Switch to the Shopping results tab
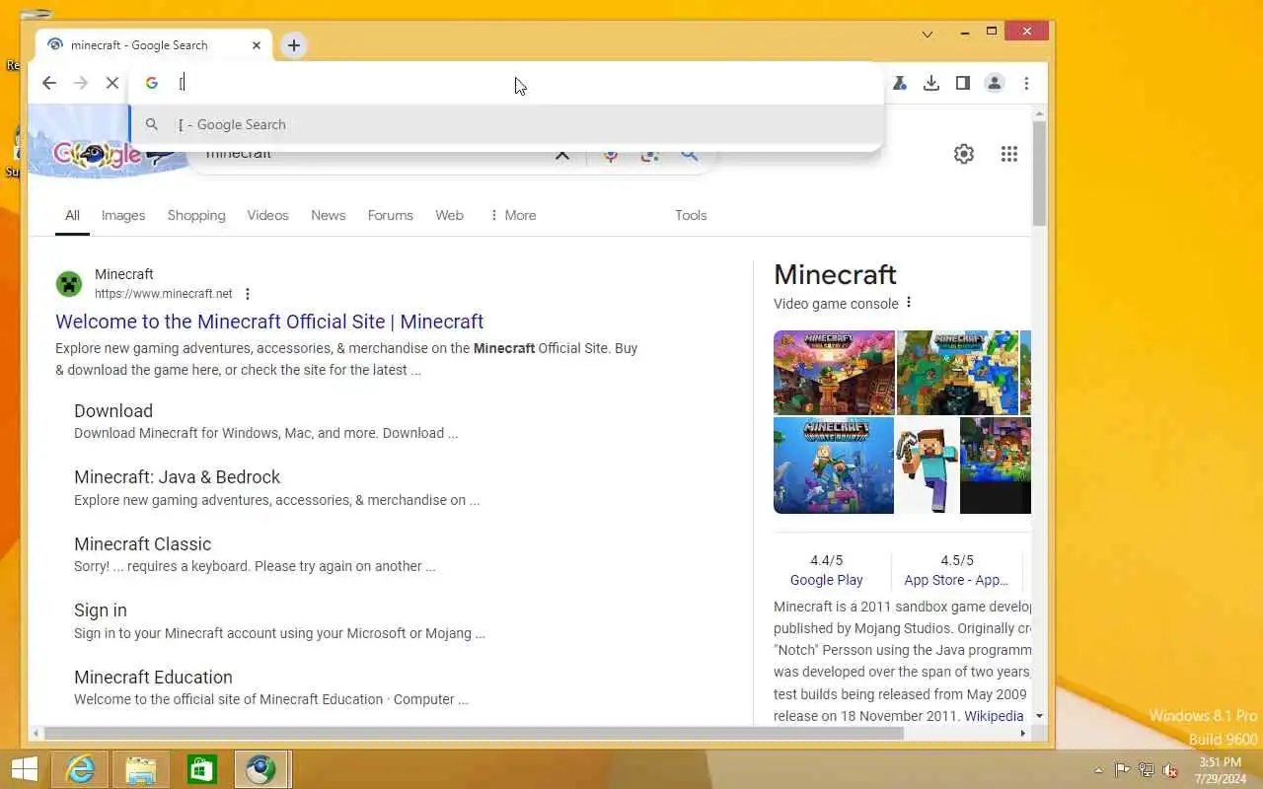The width and height of the screenshot is (1263, 789). click(x=196, y=215)
